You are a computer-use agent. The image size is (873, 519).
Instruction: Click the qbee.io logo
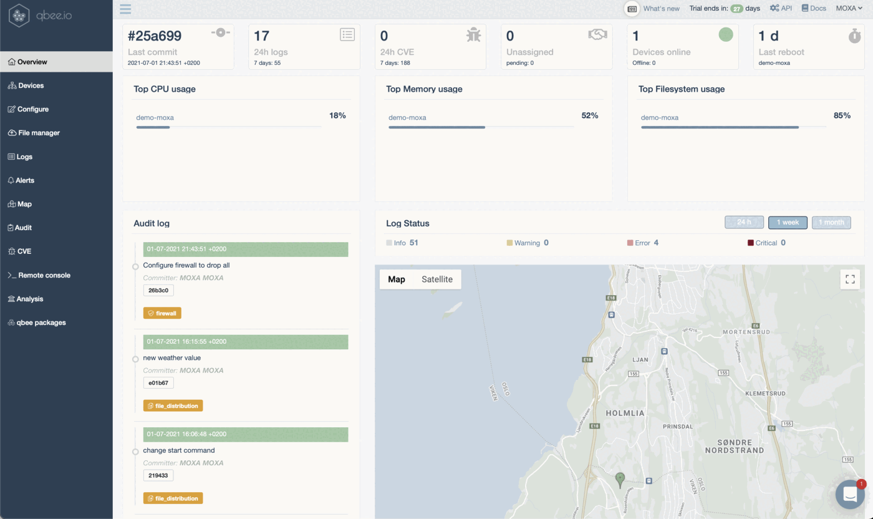tap(41, 15)
